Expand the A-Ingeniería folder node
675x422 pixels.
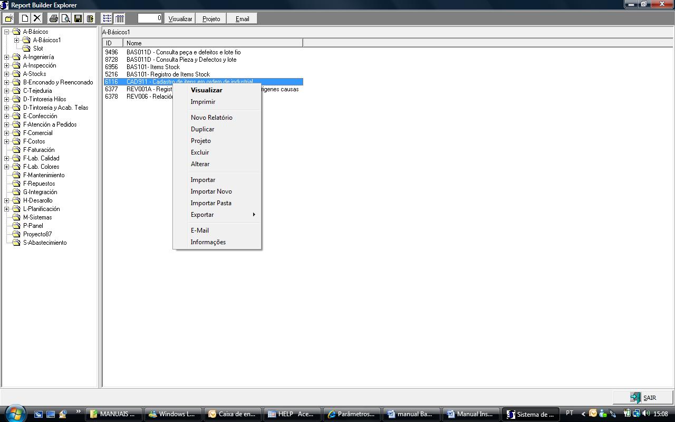coord(7,57)
